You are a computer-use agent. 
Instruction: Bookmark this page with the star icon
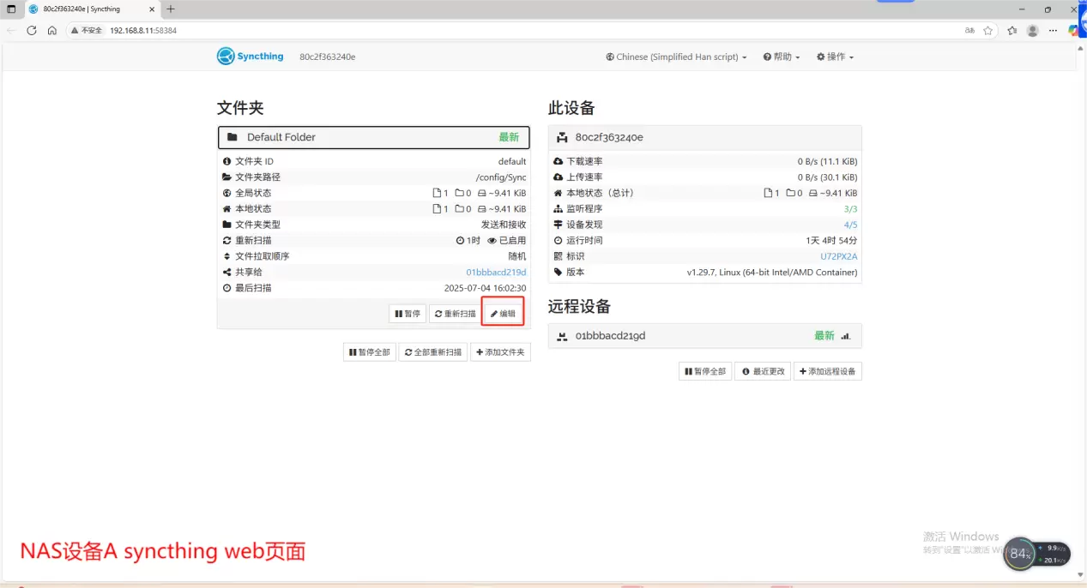(988, 30)
